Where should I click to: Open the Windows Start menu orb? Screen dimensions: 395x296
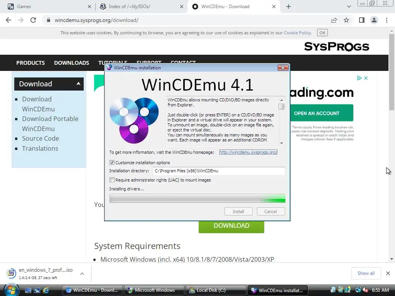click(x=11, y=290)
